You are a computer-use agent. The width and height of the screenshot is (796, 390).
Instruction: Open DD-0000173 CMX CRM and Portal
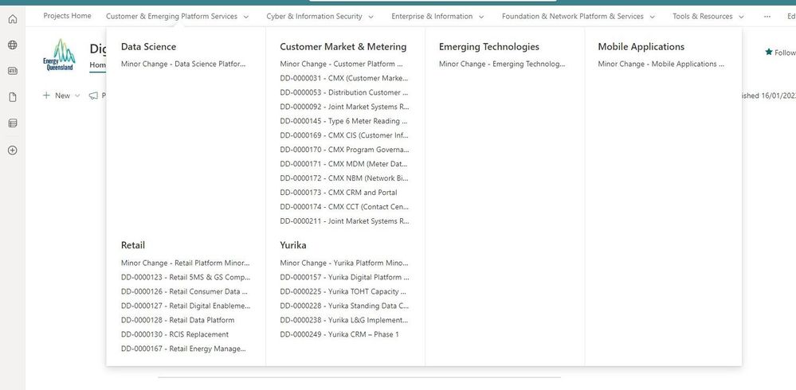pyautogui.click(x=339, y=192)
